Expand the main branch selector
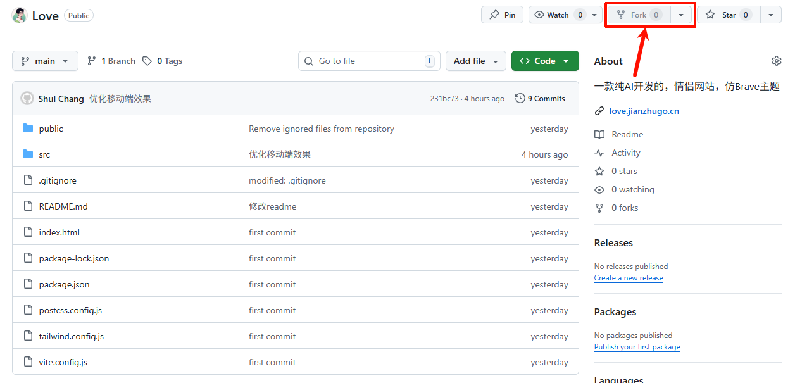This screenshot has height=383, width=795. pyautogui.click(x=45, y=61)
